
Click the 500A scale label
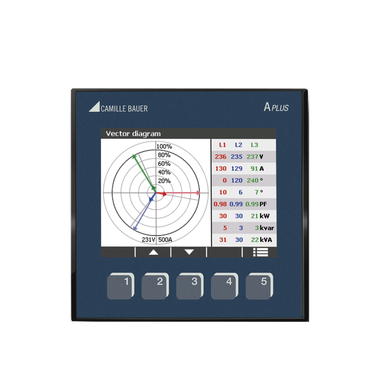165,239
